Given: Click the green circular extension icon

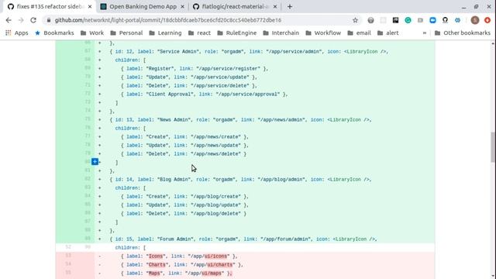Looking at the screenshot, I should tap(408, 20).
